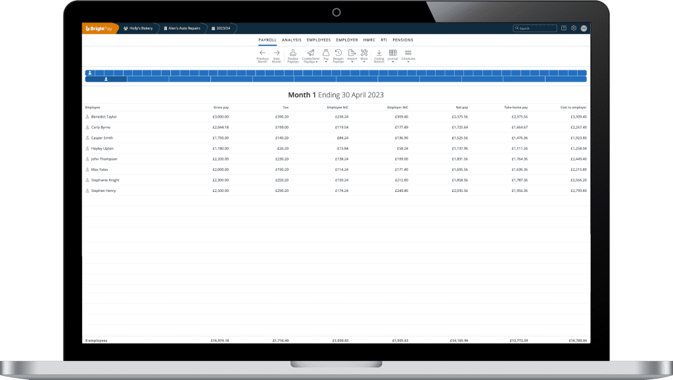Screen dimensions: 673x380
Task: Open the user avatar menu
Action: coord(584,28)
